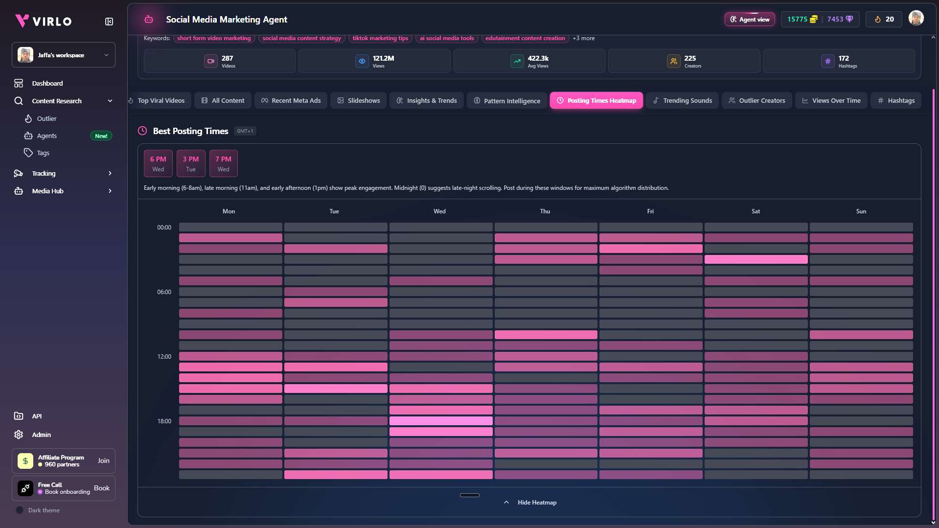Click the 7453 gems balance
Image resolution: width=939 pixels, height=528 pixels.
click(840, 19)
